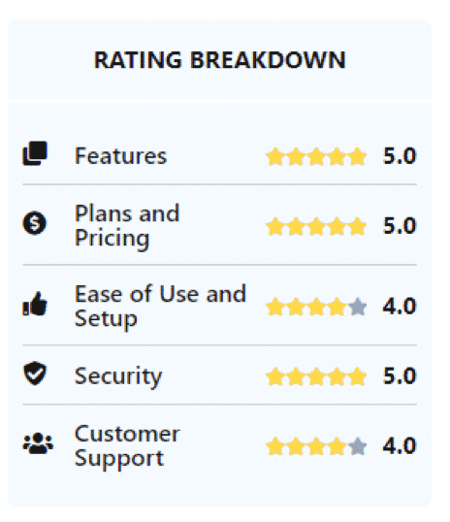The height and width of the screenshot is (522, 450).
Task: Click the third star in the Security row
Action: (316, 376)
